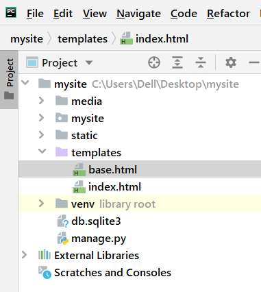Expand the static folder
This screenshot has height=292, width=261.
[41, 135]
